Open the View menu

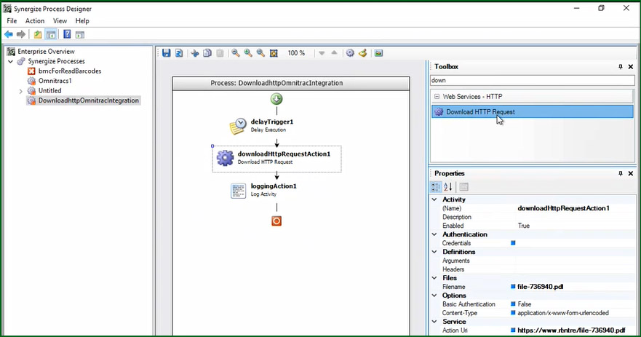[60, 21]
